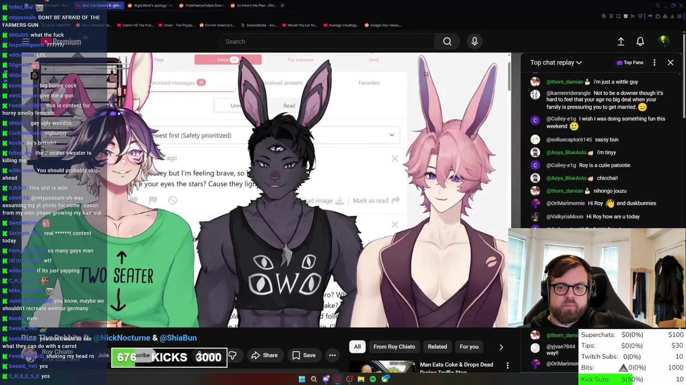Activate voice search microphone icon
686x385 pixels.
click(474, 42)
